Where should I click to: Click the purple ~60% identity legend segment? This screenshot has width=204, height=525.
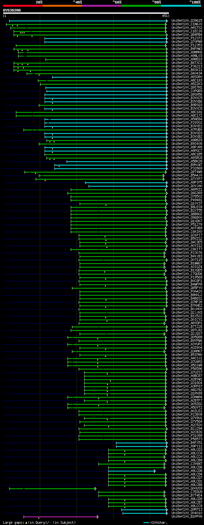pos(102,5)
